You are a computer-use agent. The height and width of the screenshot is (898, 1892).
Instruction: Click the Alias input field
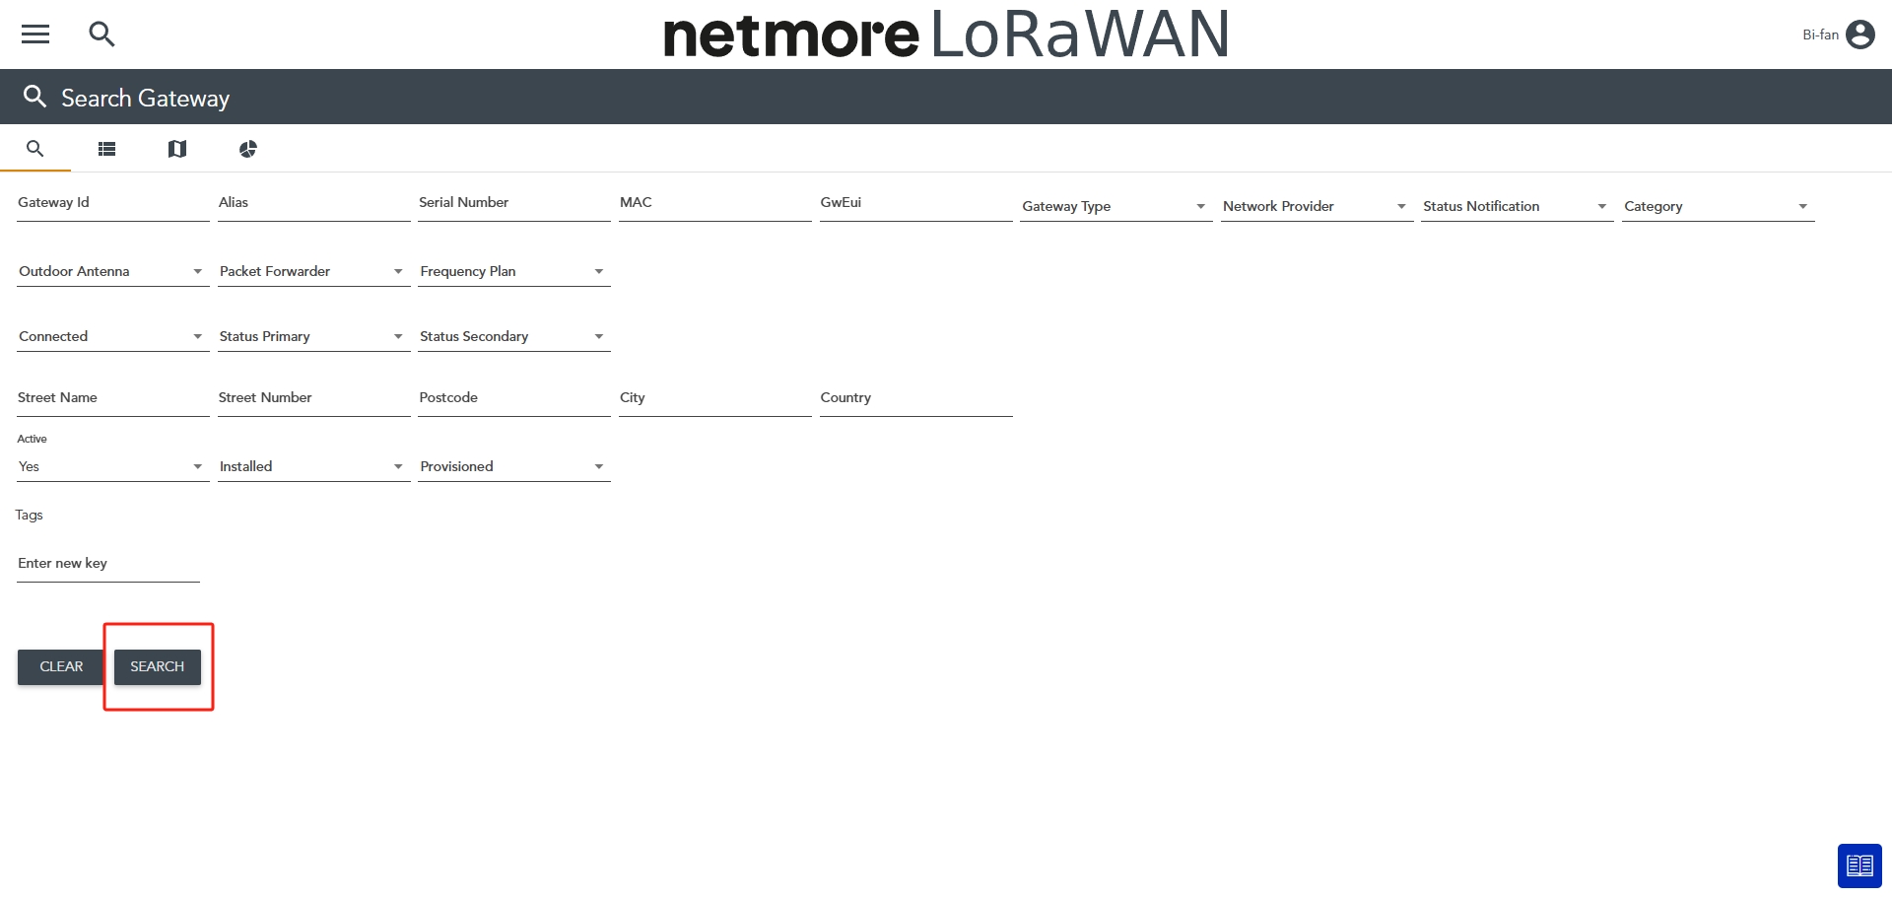click(x=314, y=203)
